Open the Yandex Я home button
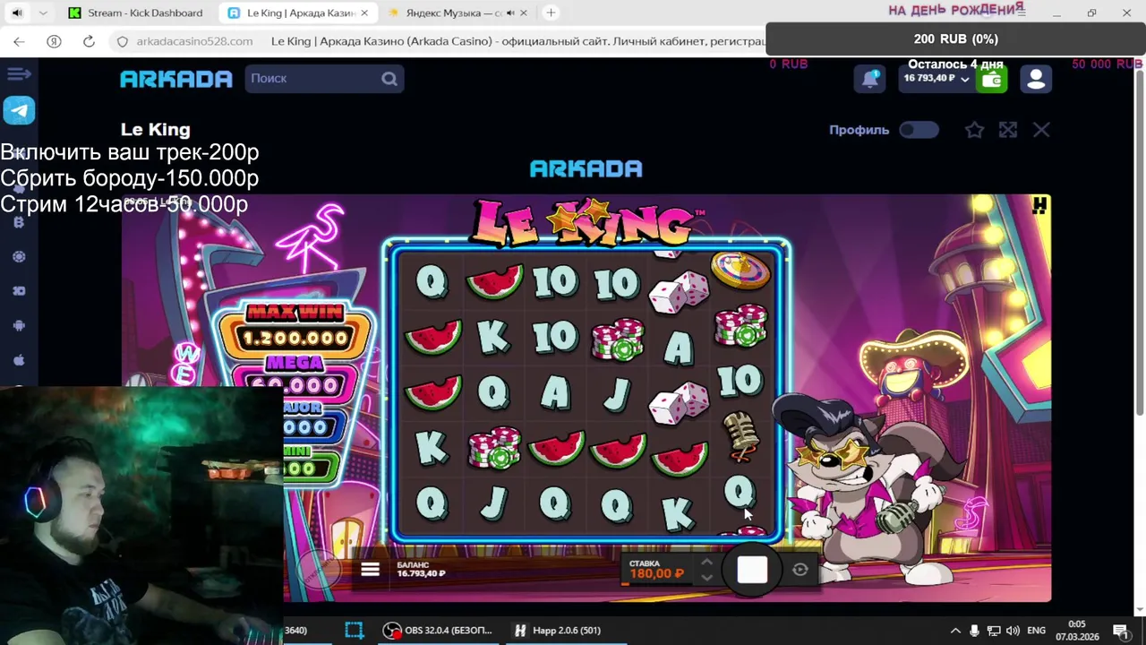This screenshot has height=645, width=1146. 54,41
